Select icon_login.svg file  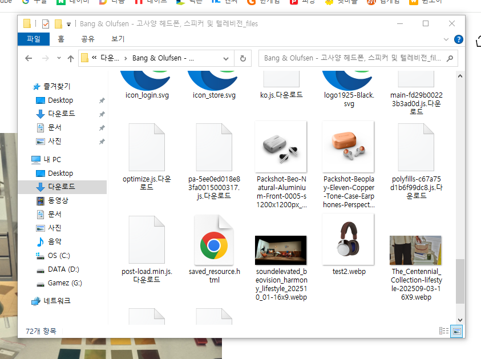[x=147, y=86]
